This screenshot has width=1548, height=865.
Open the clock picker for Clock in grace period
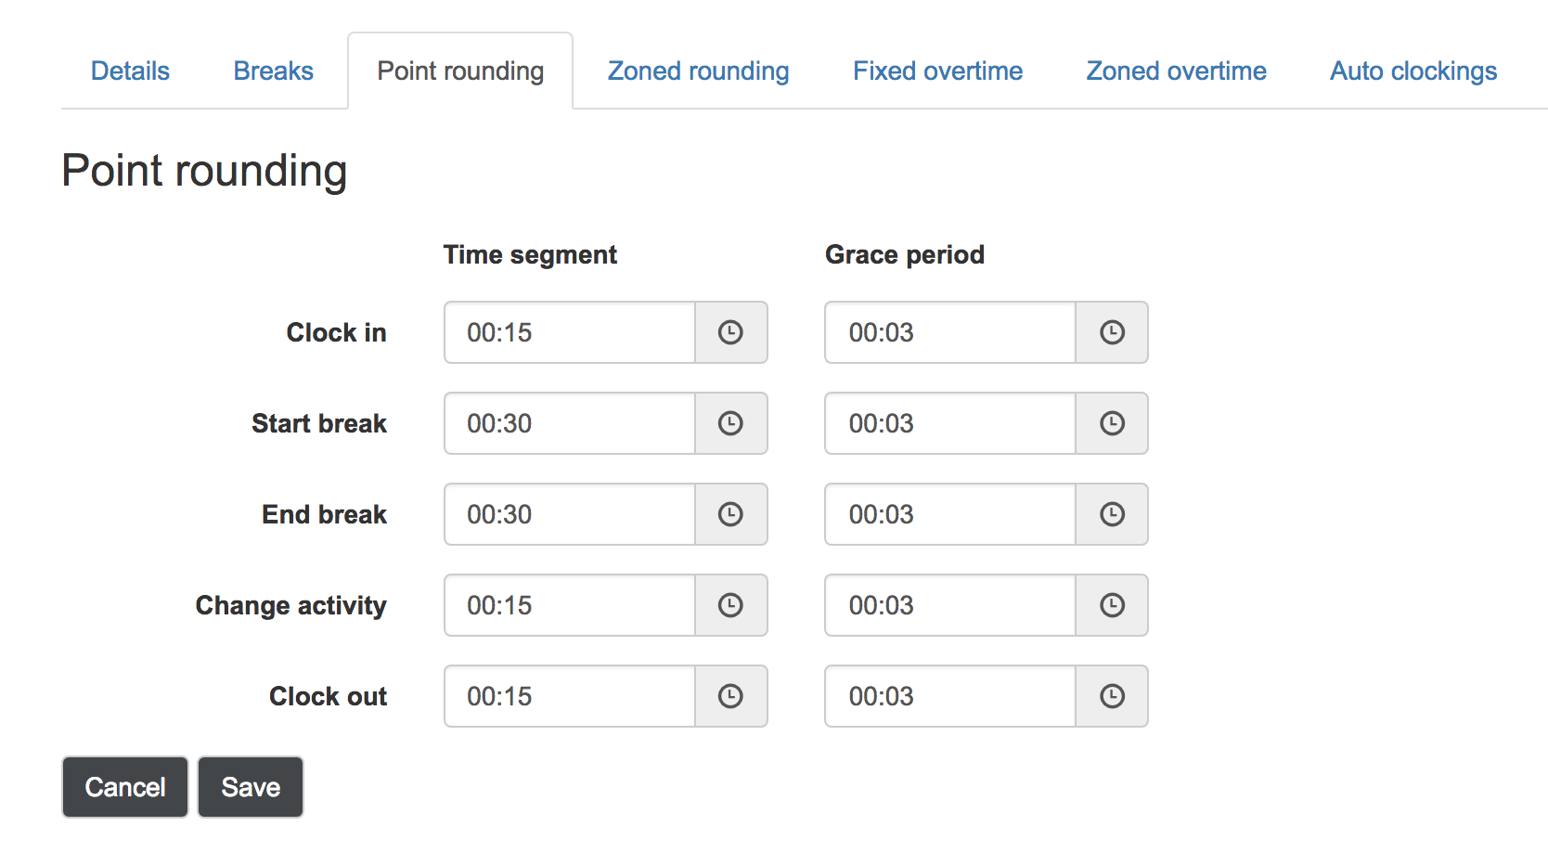tap(1112, 332)
